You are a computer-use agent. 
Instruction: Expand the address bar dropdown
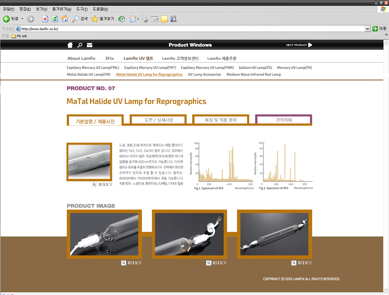[367, 29]
